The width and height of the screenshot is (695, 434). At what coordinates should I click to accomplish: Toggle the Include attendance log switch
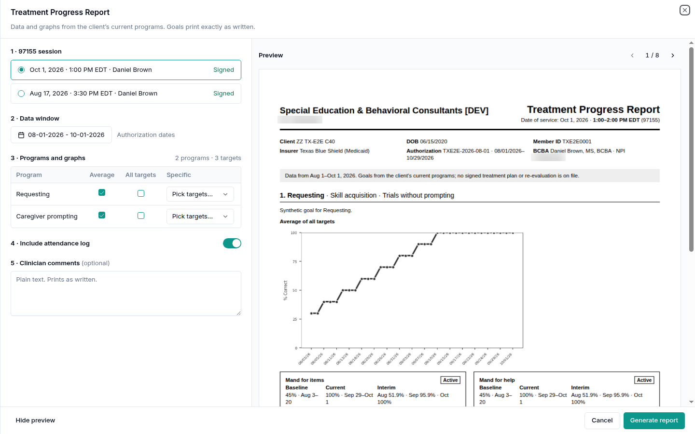click(x=232, y=244)
